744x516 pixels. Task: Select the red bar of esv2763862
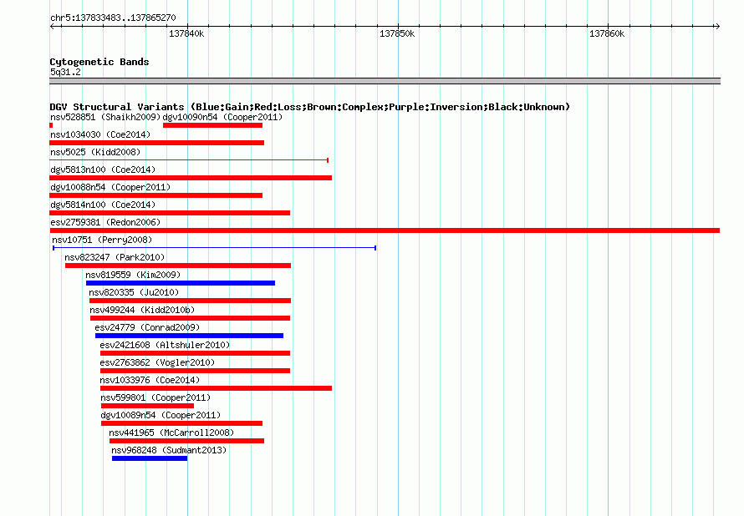[x=195, y=371]
